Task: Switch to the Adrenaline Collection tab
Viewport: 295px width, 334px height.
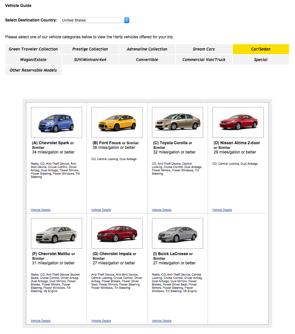Action: pos(147,49)
